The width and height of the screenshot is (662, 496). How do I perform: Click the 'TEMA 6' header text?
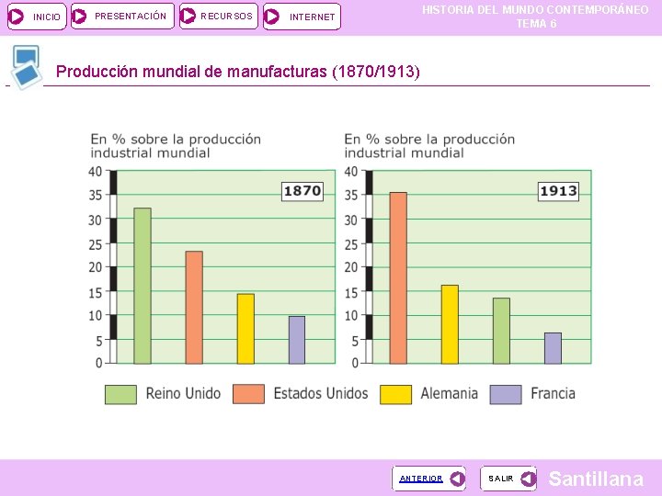[536, 24]
